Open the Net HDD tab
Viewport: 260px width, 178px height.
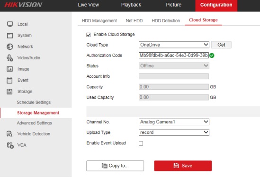point(134,21)
